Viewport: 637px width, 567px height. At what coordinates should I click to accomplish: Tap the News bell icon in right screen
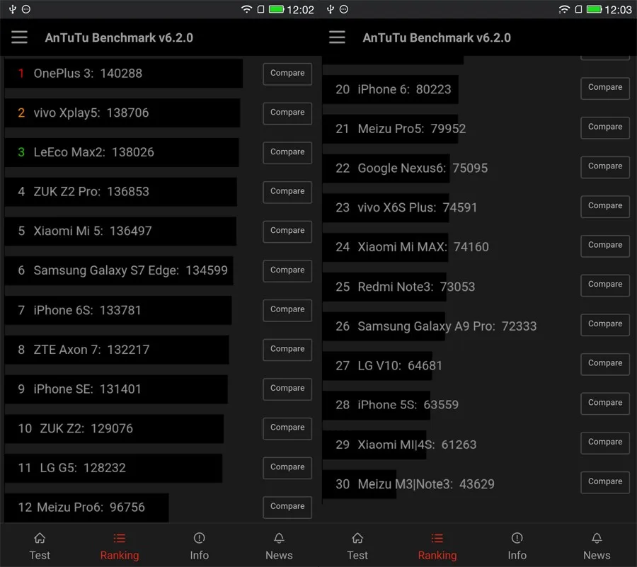[597, 538]
